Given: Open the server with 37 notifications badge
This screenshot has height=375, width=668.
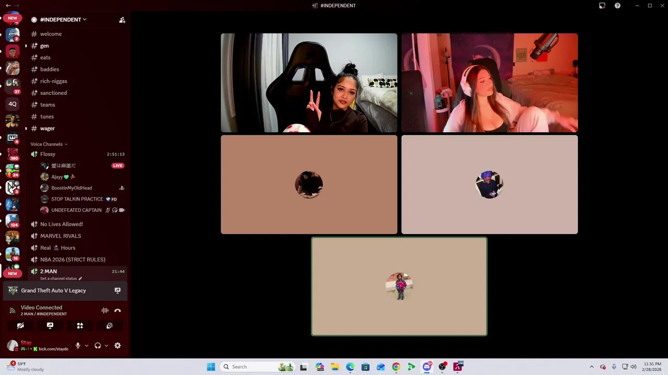Looking at the screenshot, I should [x=13, y=85].
